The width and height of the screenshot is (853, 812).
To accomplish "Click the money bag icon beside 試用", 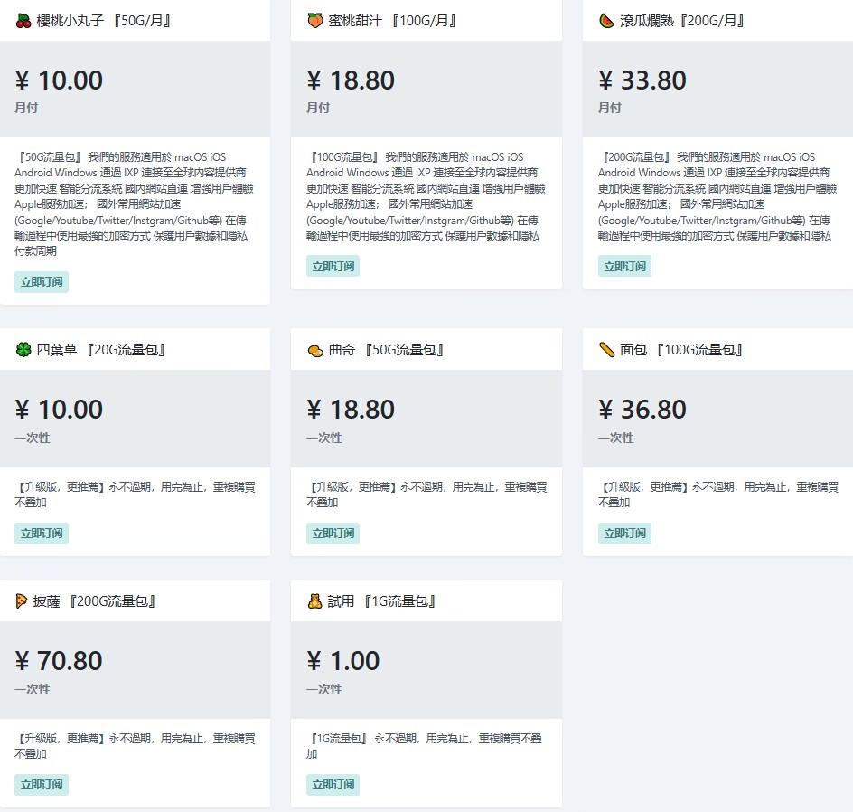I will coord(315,601).
